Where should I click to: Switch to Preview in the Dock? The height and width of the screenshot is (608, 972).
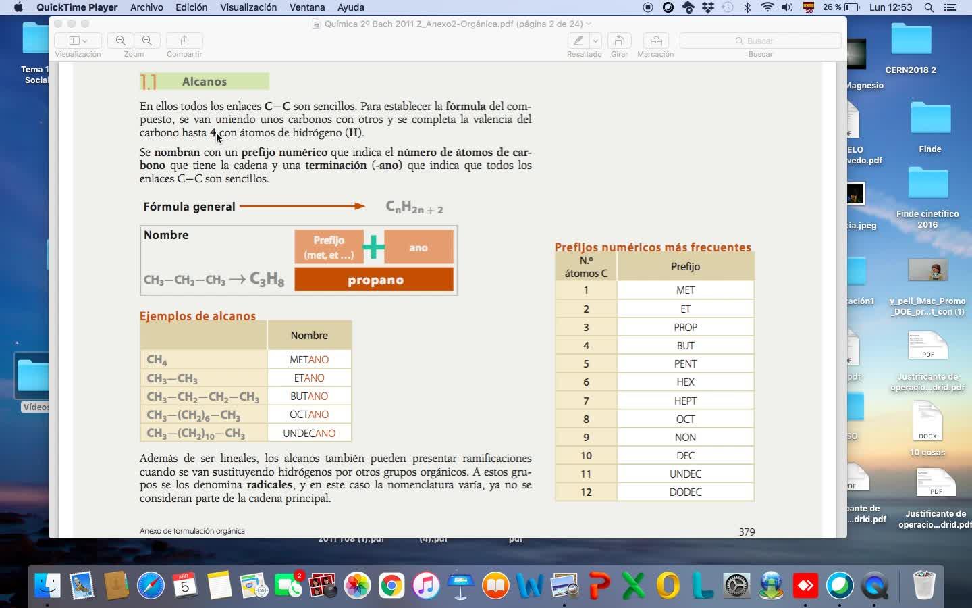pyautogui.click(x=564, y=585)
